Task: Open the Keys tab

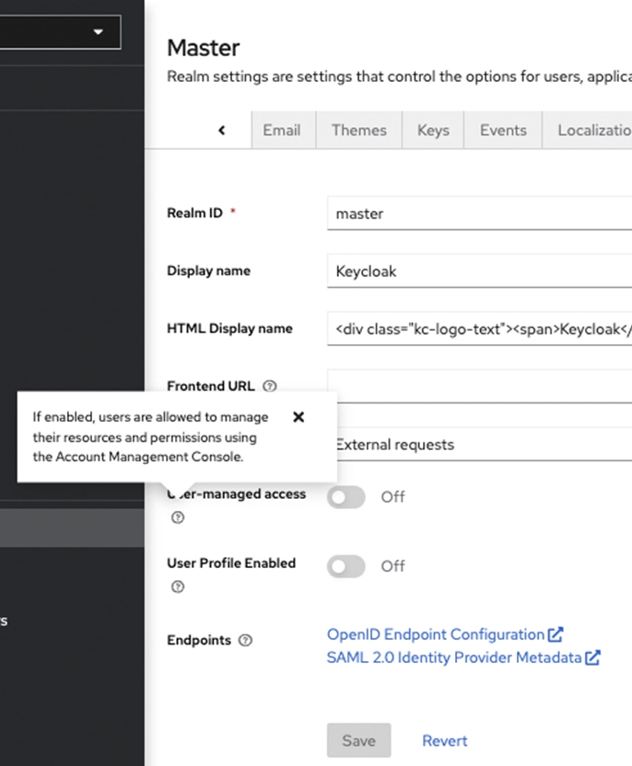Action: pos(433,130)
